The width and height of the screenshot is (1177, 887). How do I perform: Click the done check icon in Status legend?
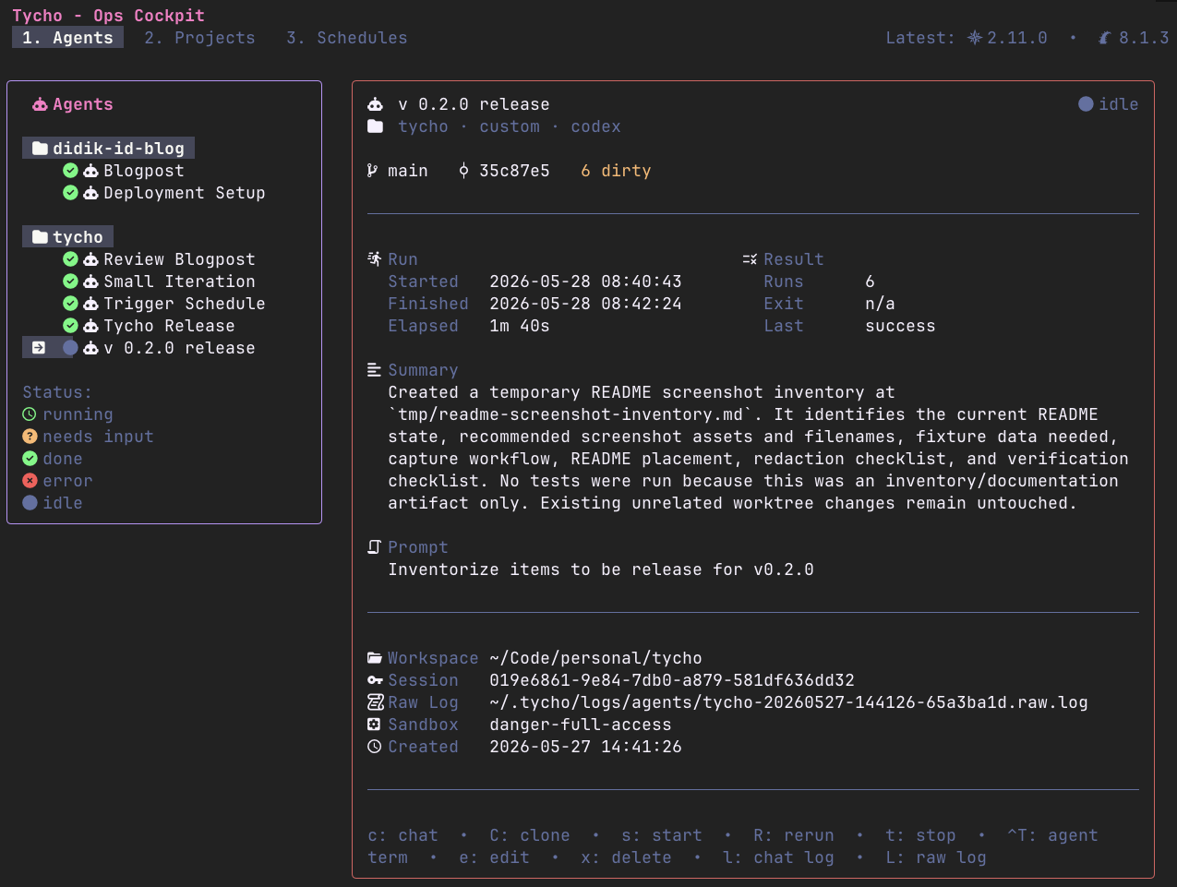tap(30, 459)
